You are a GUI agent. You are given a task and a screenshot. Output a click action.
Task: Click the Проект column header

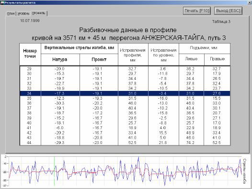pos(99,59)
